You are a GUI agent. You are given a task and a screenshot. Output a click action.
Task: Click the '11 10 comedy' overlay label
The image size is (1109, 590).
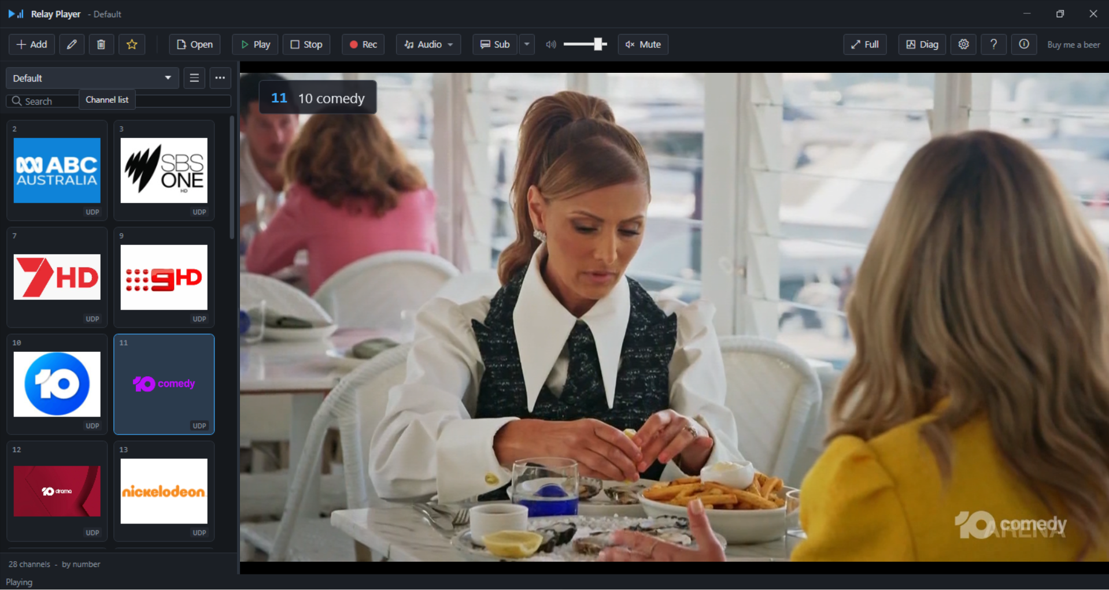[317, 98]
